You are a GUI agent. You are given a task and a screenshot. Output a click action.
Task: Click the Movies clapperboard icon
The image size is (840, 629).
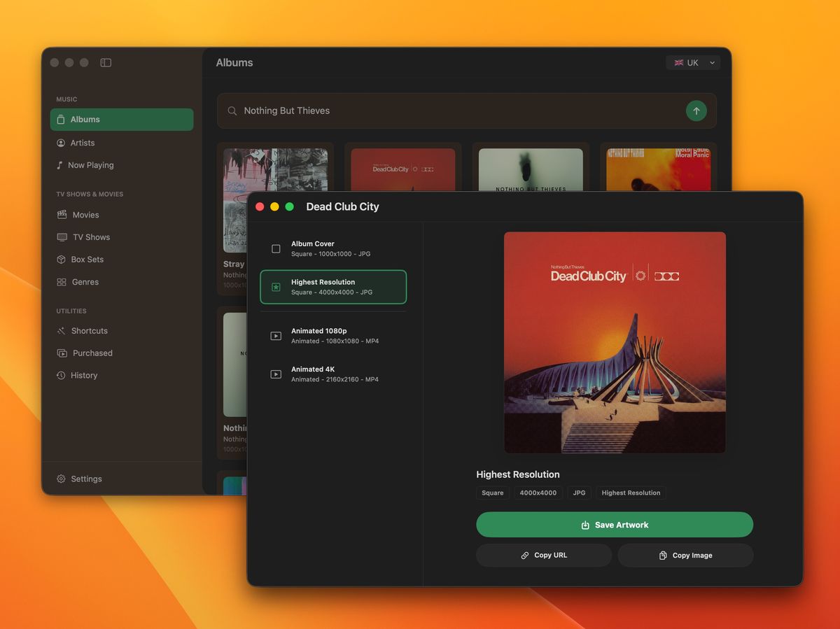pos(62,215)
